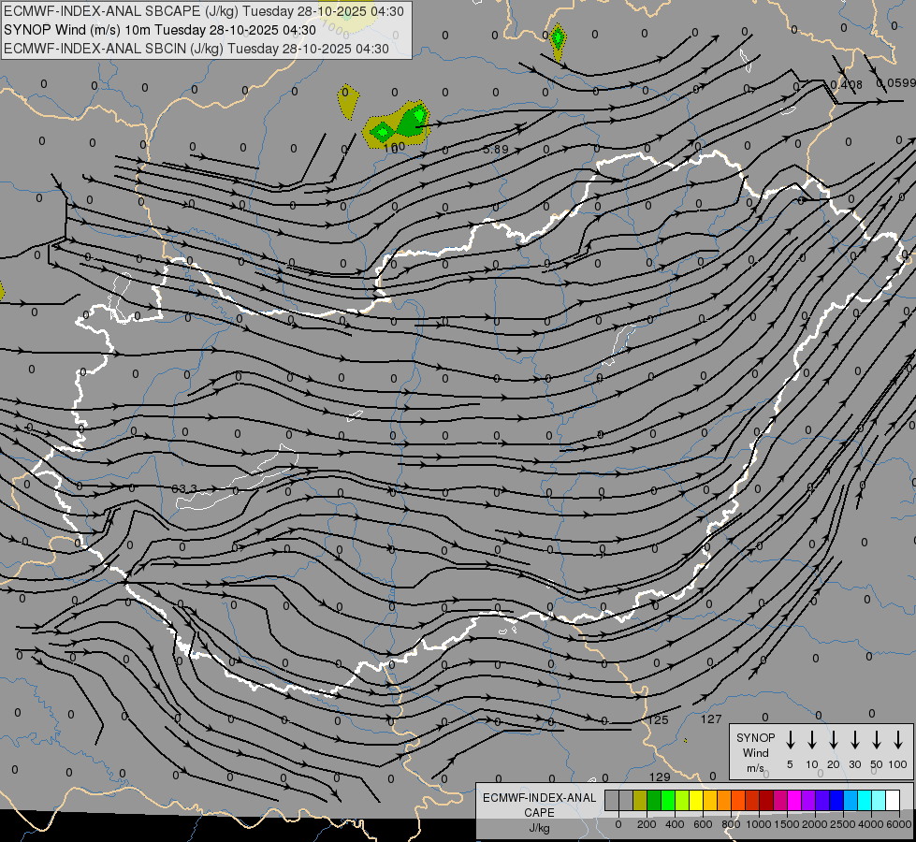Image resolution: width=916 pixels, height=842 pixels.
Task: Click the 4000 tick label on CAPE scale
Action: [x=871, y=824]
